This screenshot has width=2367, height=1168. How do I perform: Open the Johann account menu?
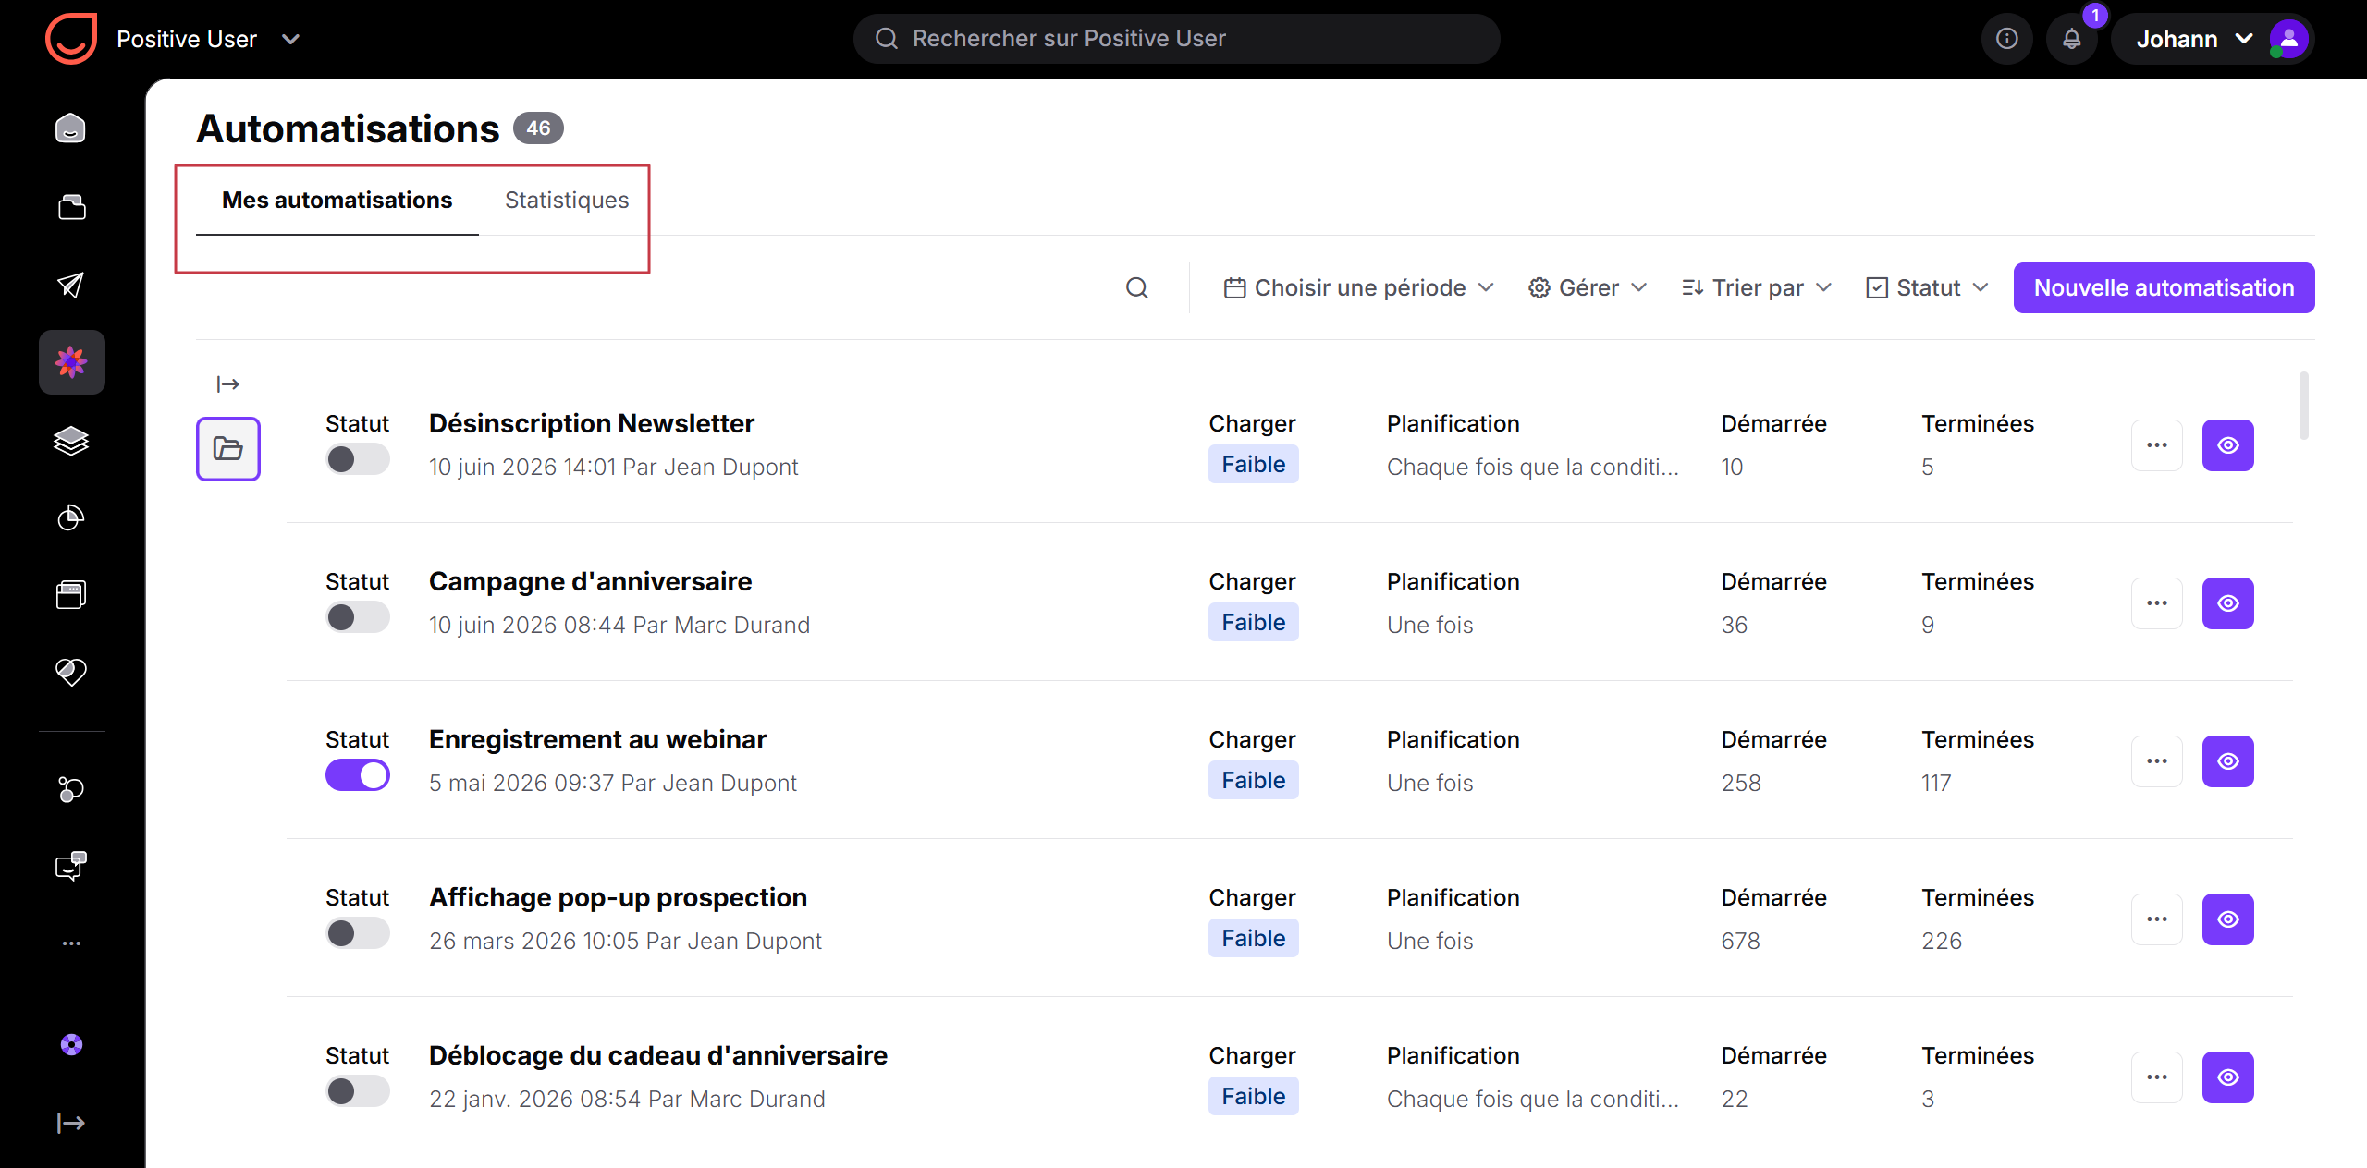pos(2213,39)
